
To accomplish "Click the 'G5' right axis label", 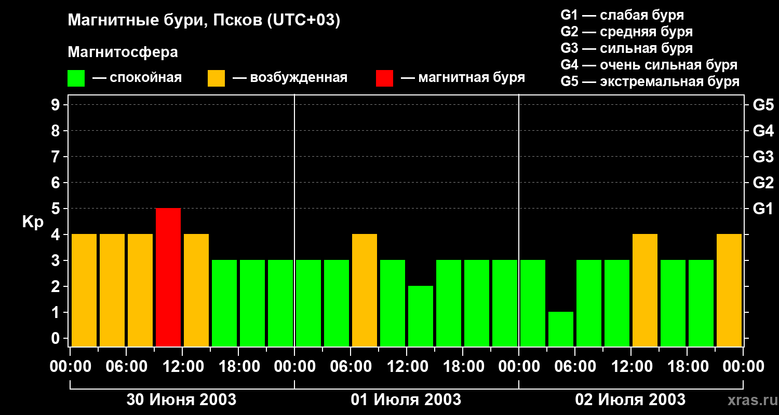I will pos(763,105).
